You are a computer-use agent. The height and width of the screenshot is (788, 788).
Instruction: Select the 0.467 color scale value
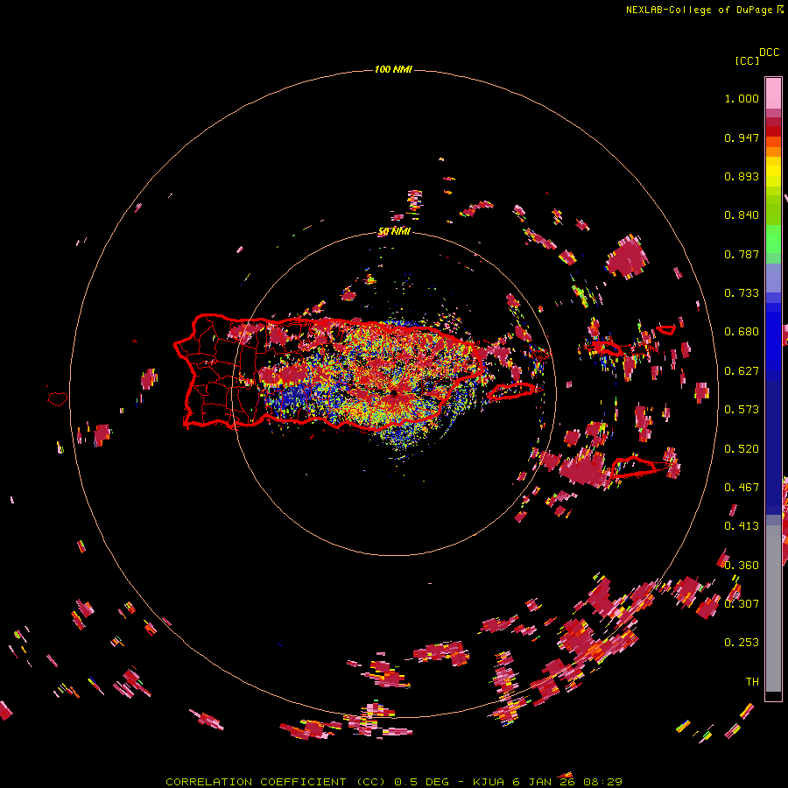(742, 488)
